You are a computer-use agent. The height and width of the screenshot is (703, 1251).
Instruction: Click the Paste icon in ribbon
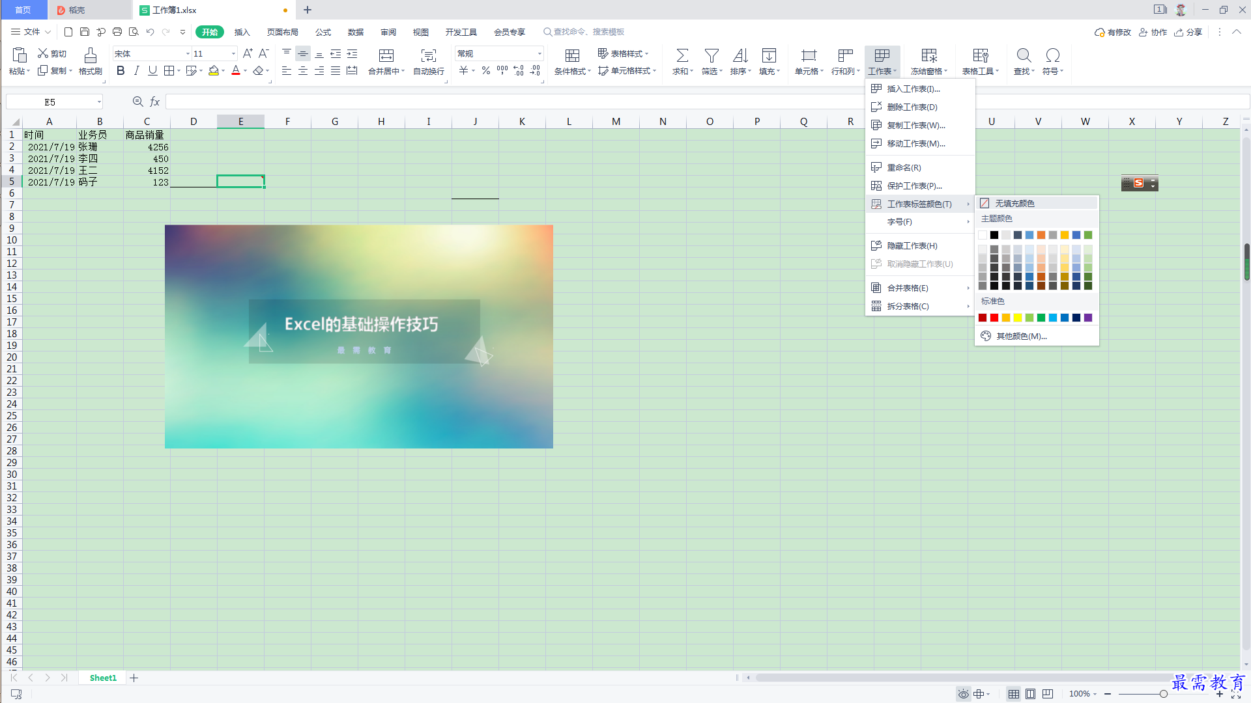pyautogui.click(x=20, y=55)
